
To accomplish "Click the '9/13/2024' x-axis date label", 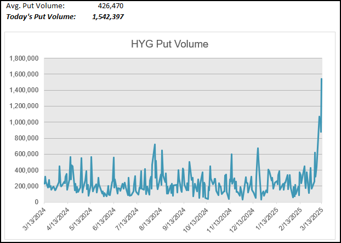I will point(174,219).
